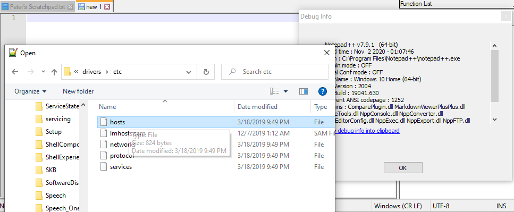
Task: Toggle INS mode in status bar
Action: 501,206
